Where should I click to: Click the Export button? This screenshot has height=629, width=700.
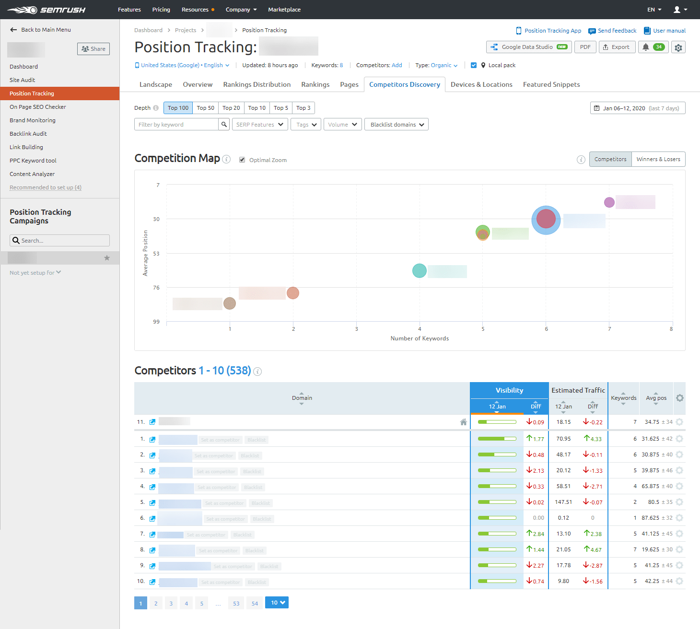pos(617,47)
